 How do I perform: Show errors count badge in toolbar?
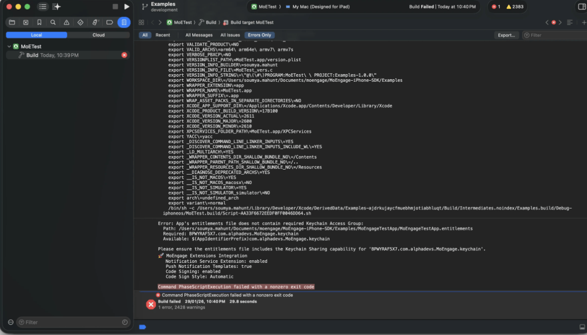[x=496, y=7]
